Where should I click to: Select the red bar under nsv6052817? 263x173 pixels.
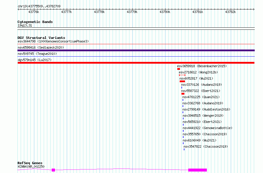(x=182, y=81)
